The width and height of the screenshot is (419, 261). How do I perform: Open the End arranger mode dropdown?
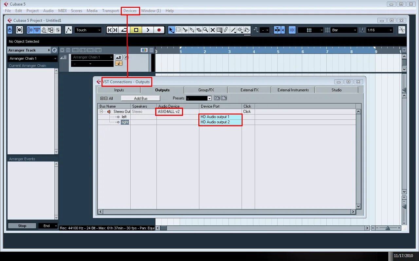48,226
